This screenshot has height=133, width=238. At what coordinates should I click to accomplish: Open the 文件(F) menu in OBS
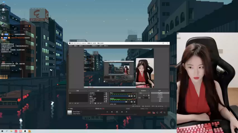[71, 46]
